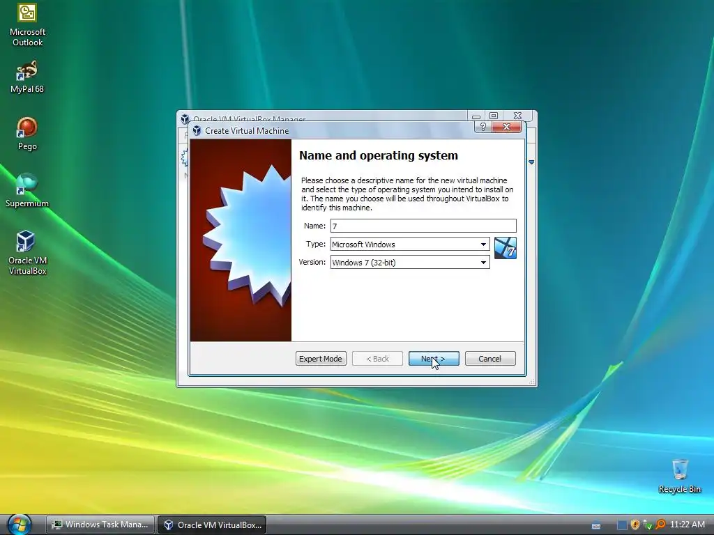Click Safely Remove Hardware tray icon
Viewport: 714px width, 535px height.
[648, 525]
